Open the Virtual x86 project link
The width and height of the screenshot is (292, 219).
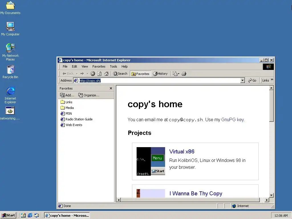pyautogui.click(x=182, y=152)
